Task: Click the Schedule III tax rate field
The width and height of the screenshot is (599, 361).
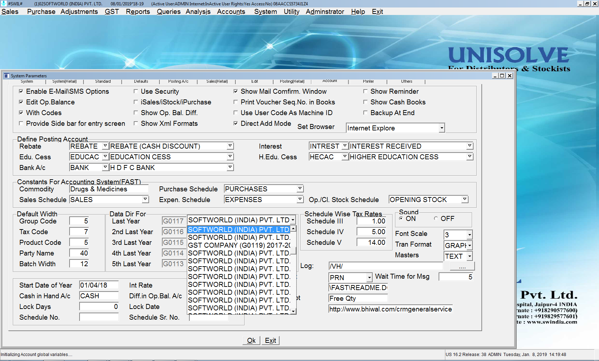Action: (372, 221)
